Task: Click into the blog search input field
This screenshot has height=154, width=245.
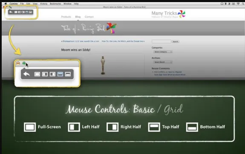Action: pos(161,42)
